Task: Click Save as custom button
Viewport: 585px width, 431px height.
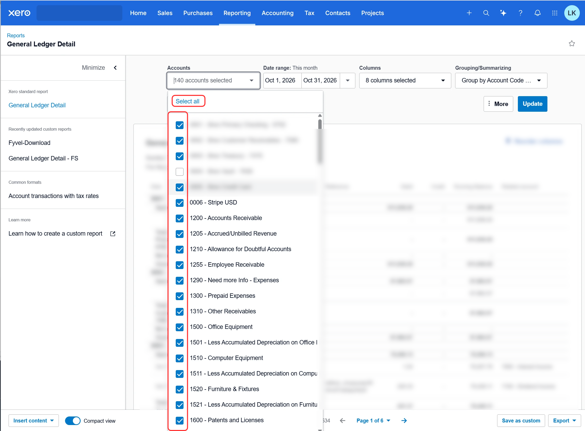Action: pos(520,421)
